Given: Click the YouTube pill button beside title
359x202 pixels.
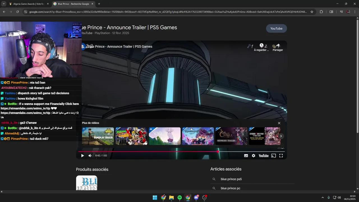Looking at the screenshot, I should click(276, 28).
